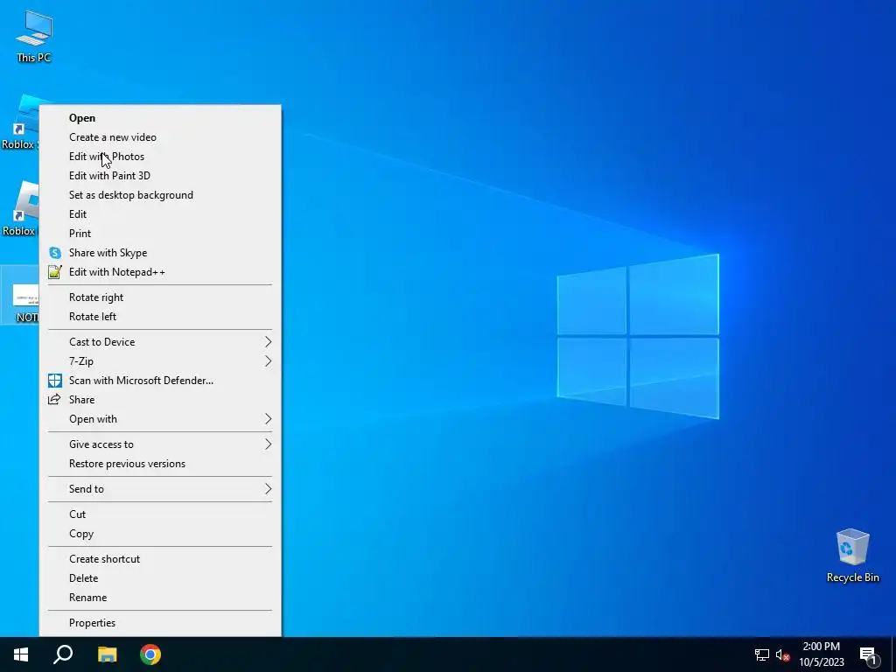
Task: Expand the Send to submenu arrow
Action: point(268,488)
